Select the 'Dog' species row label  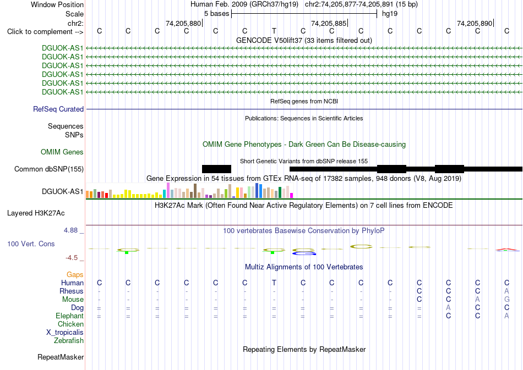tap(77, 308)
